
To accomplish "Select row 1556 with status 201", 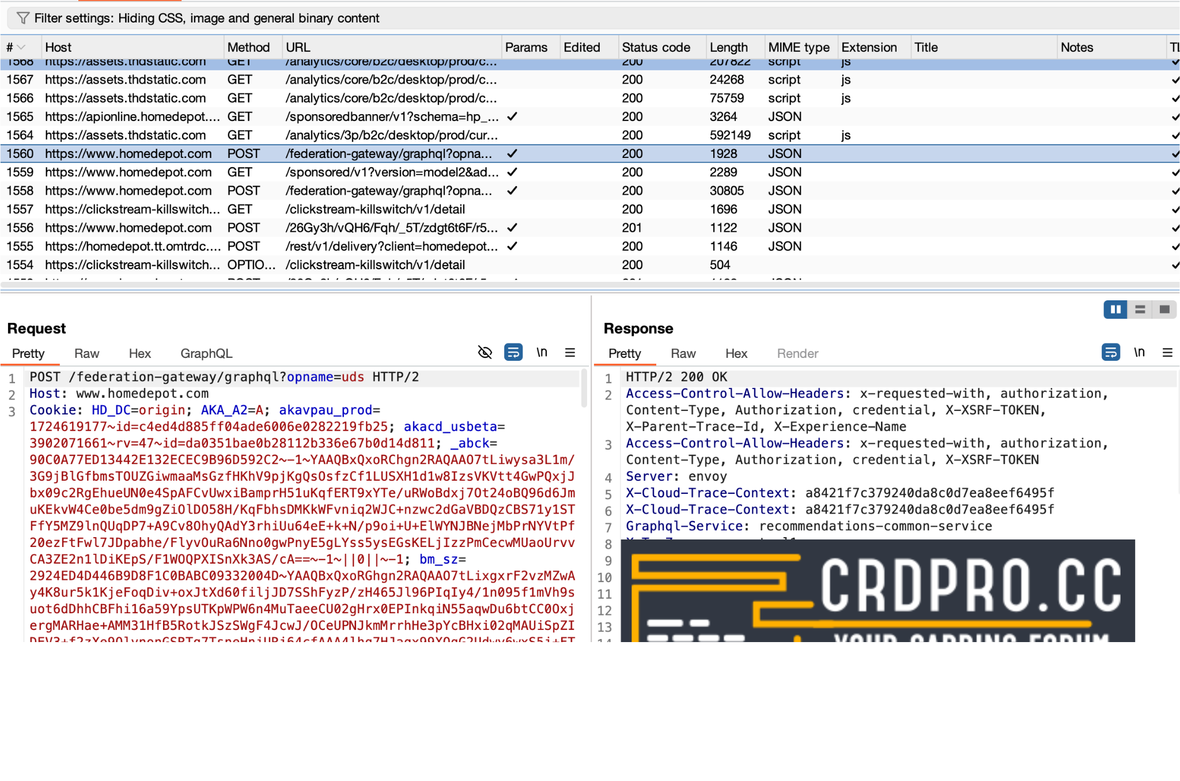I will 590,228.
